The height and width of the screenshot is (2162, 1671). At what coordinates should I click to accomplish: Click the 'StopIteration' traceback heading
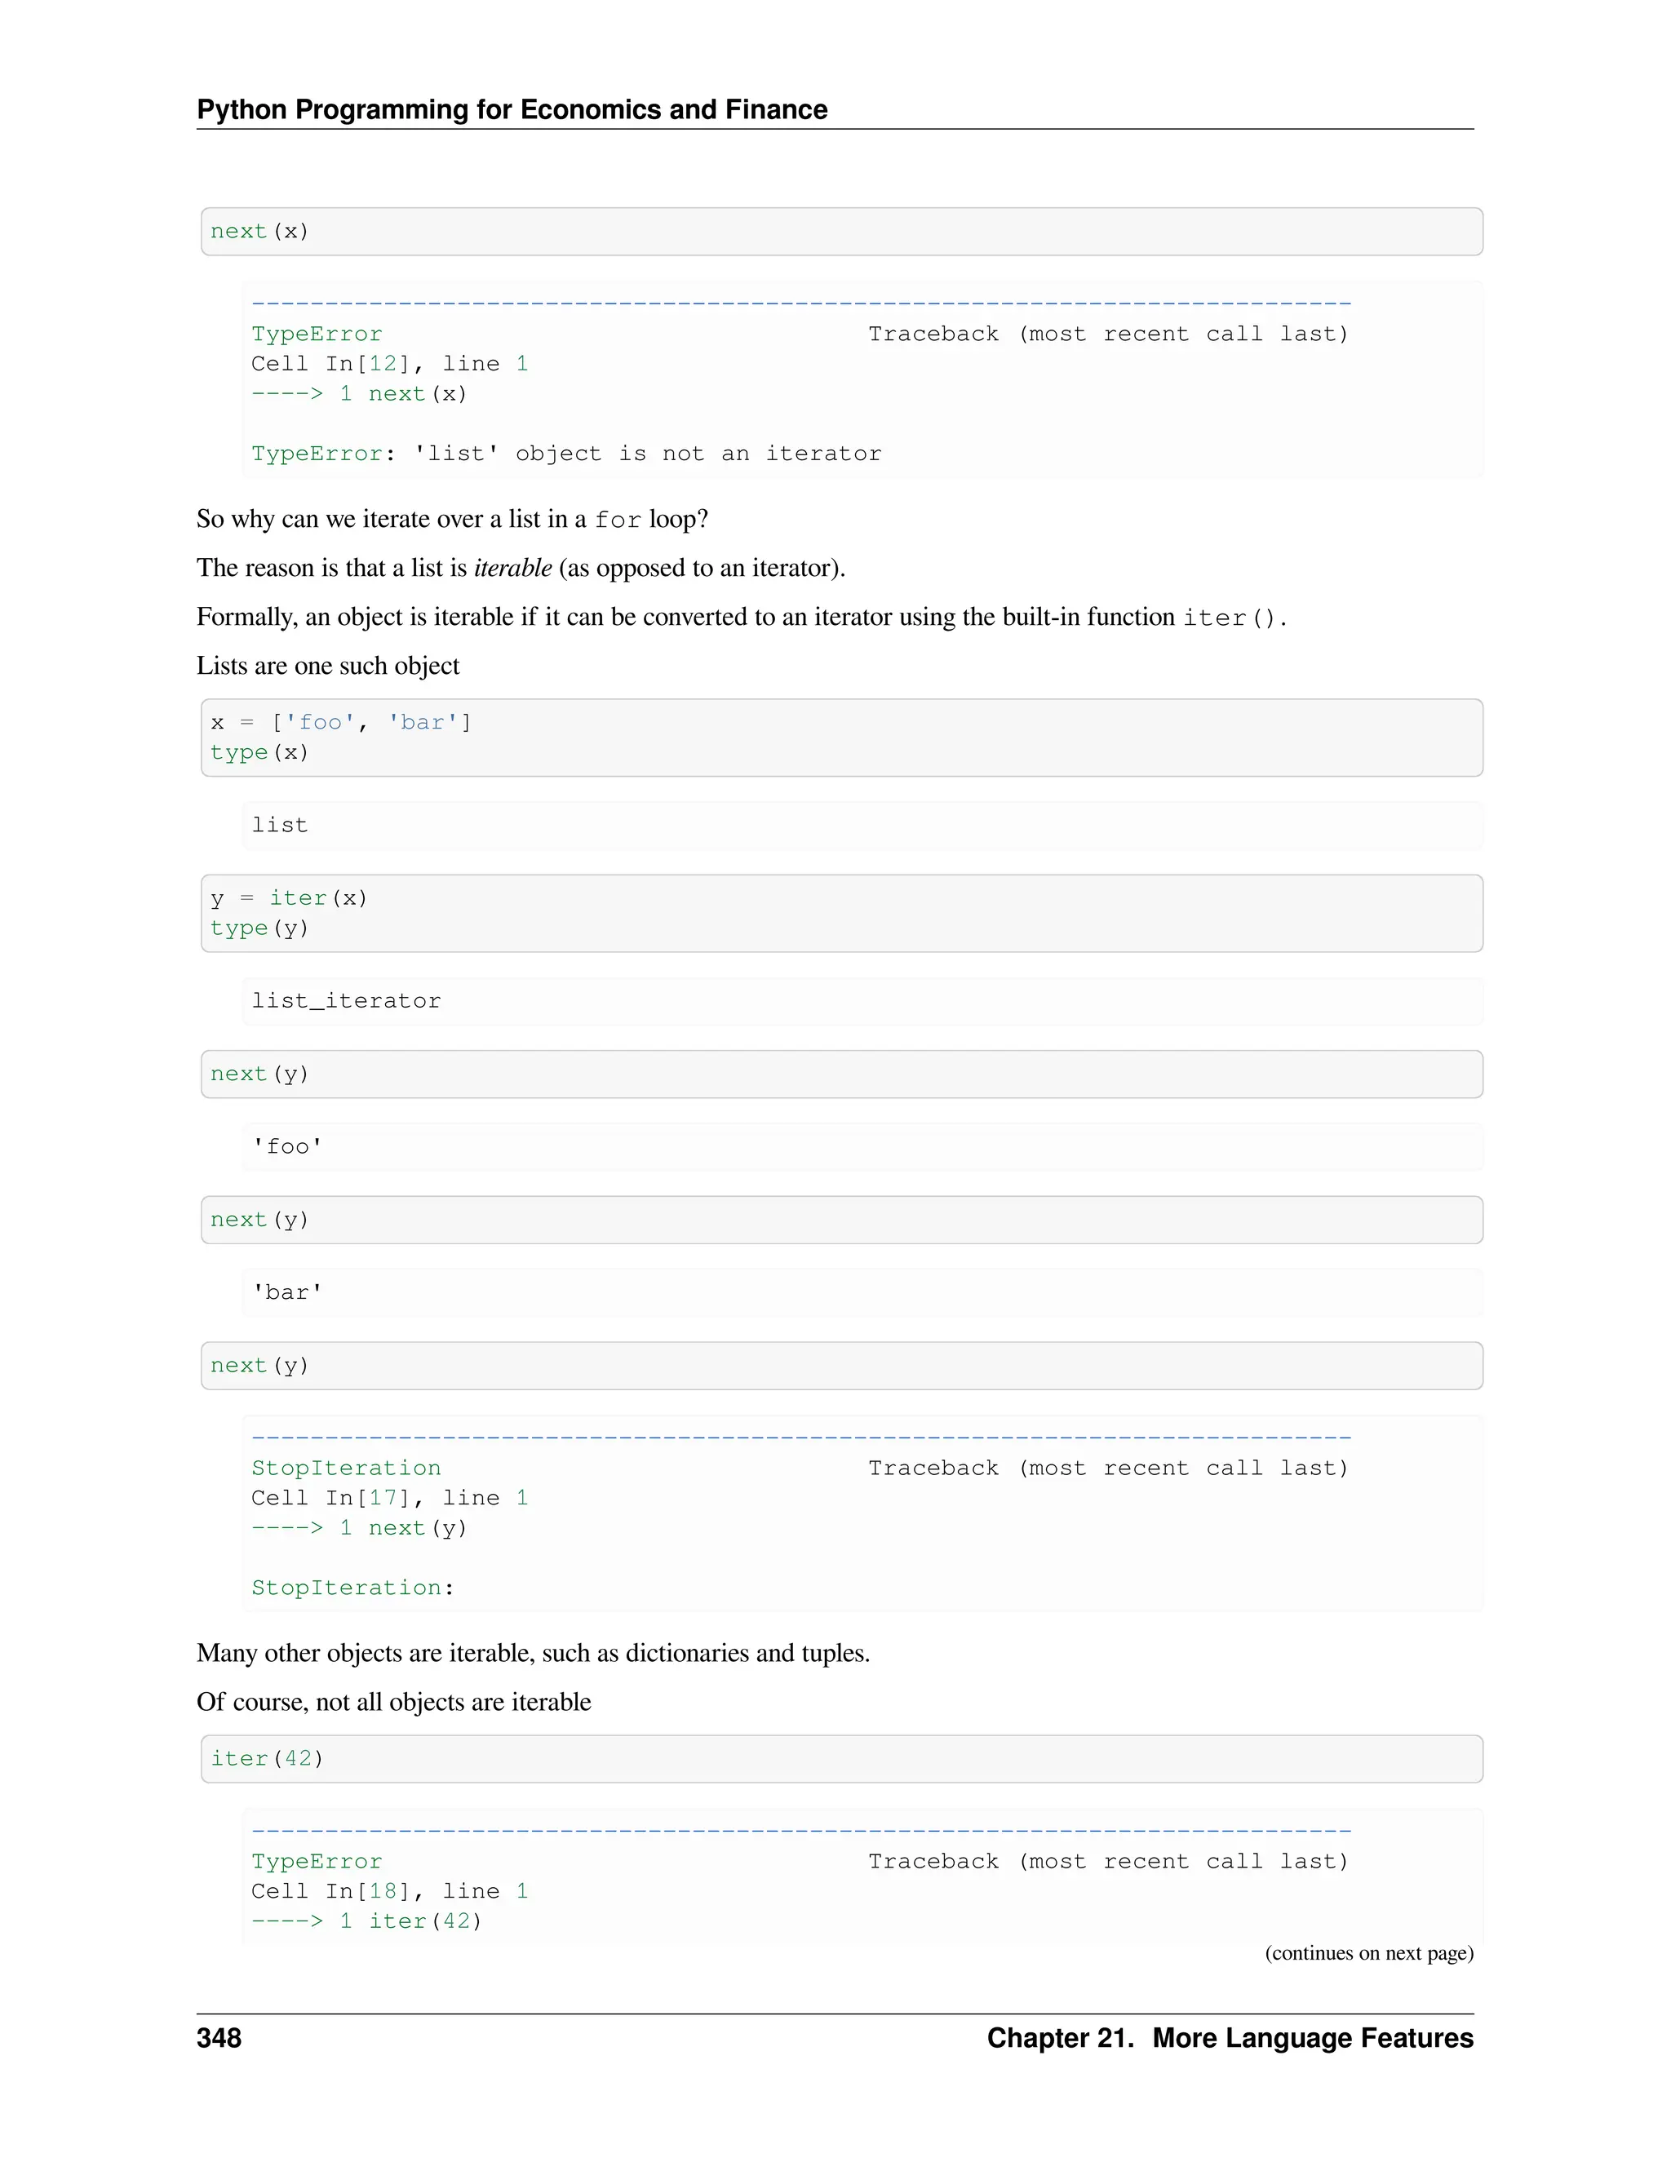click(347, 1468)
